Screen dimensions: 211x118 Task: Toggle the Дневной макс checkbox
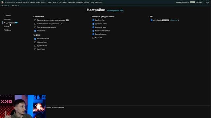pyautogui.click(x=93, y=24)
